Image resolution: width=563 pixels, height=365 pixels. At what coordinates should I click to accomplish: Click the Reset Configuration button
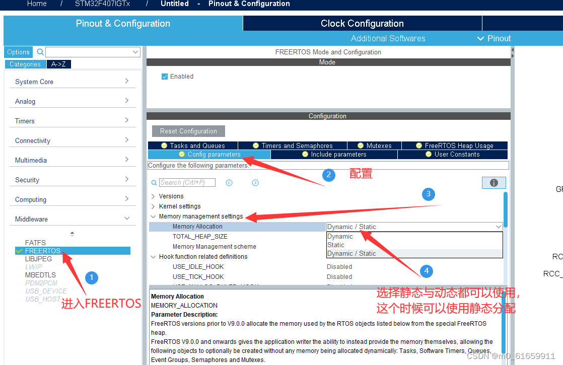tap(188, 131)
